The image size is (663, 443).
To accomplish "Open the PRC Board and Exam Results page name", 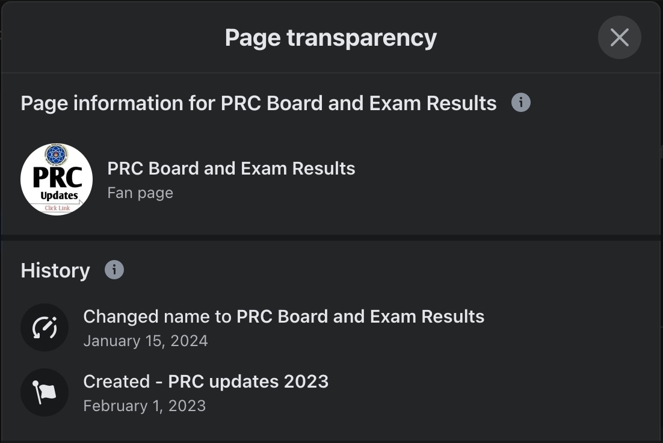I will [x=231, y=169].
